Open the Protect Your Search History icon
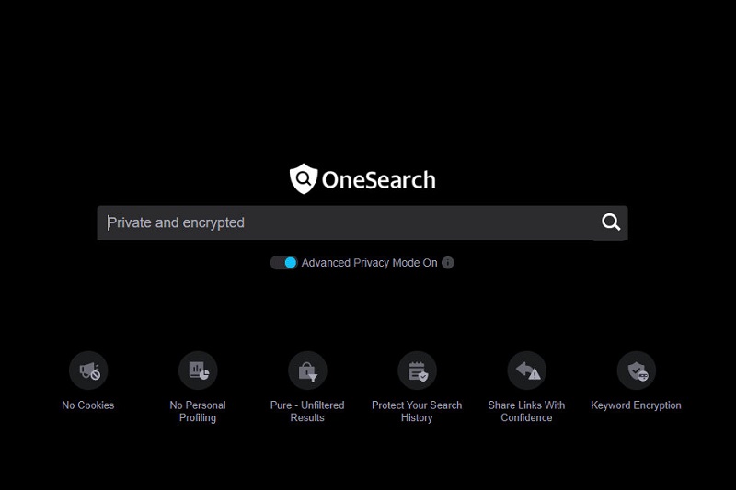This screenshot has width=736, height=490. coord(417,370)
